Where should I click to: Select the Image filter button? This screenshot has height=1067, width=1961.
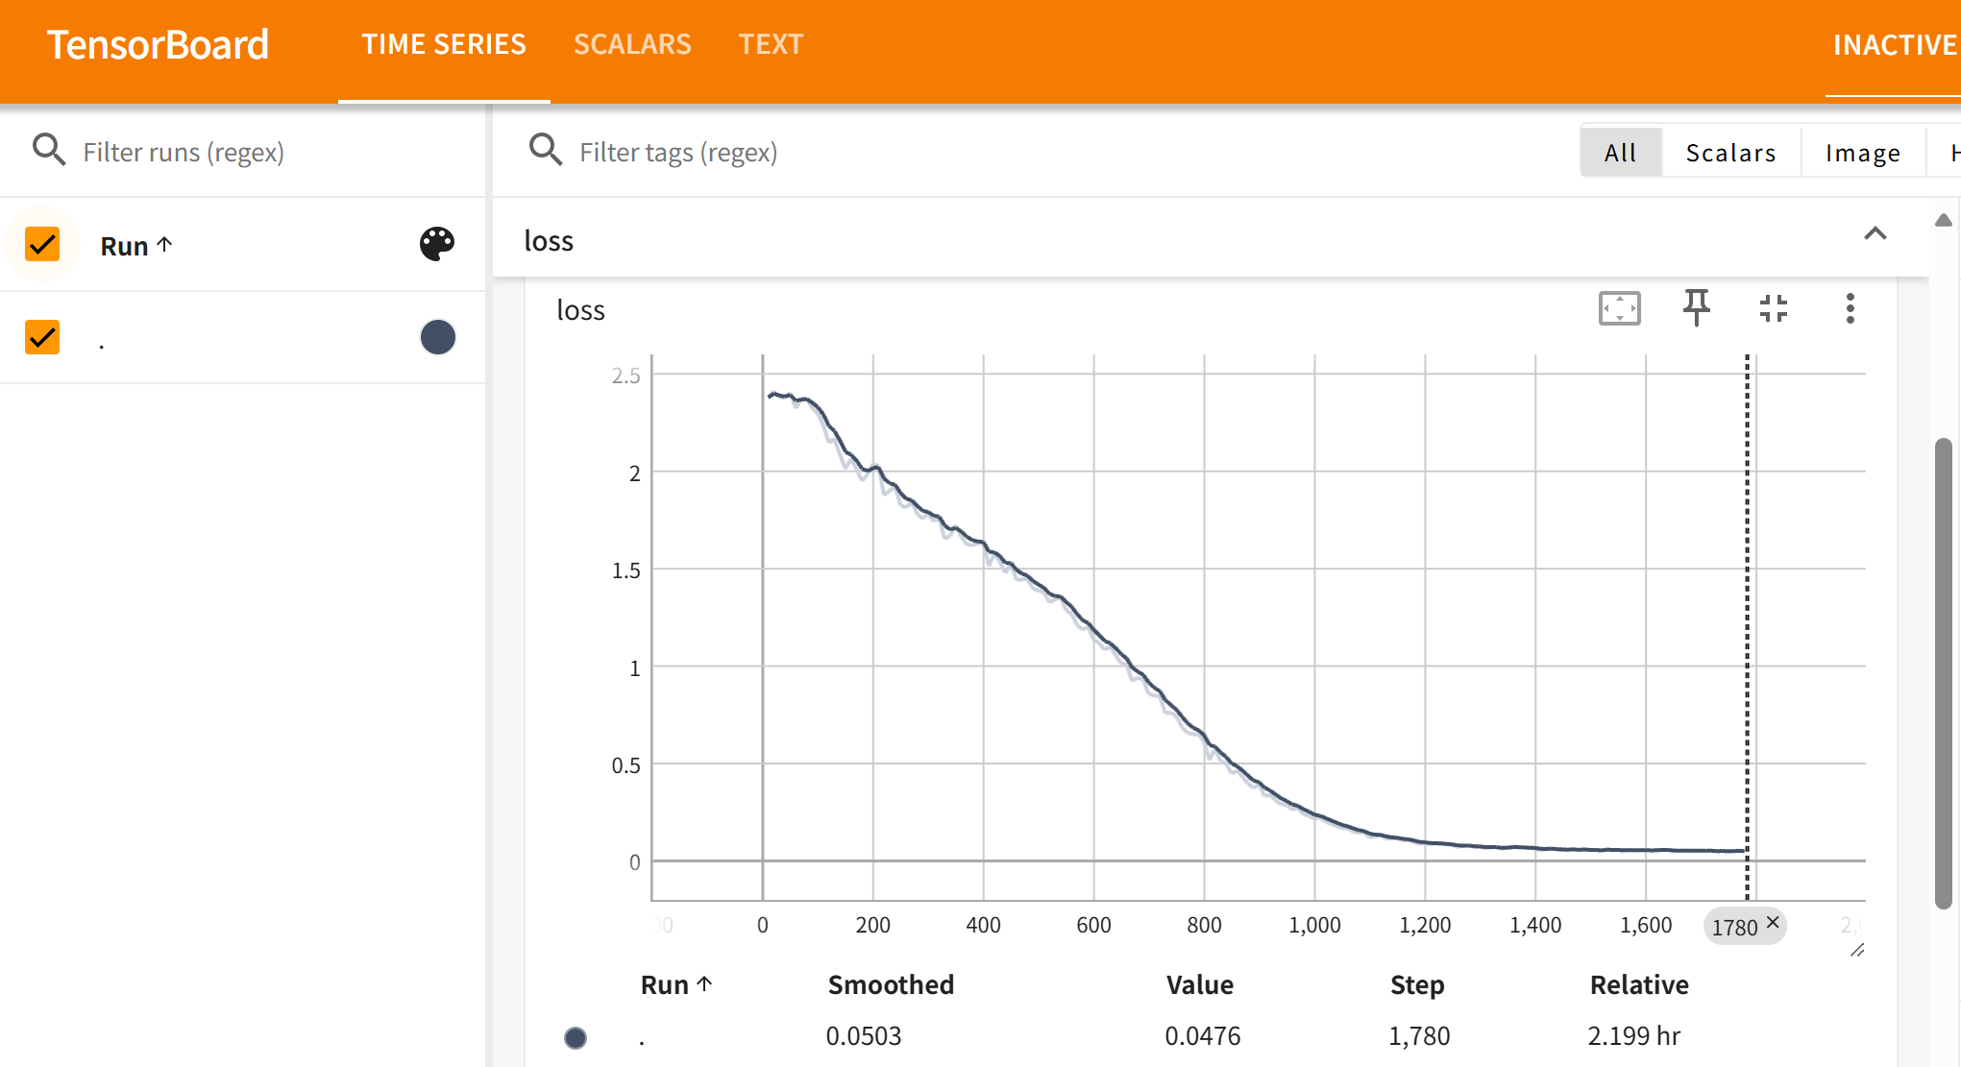[x=1862, y=153]
